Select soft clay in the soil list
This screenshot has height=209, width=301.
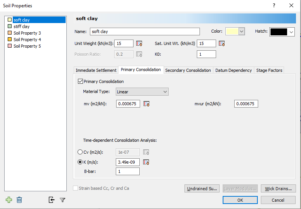point(39,20)
